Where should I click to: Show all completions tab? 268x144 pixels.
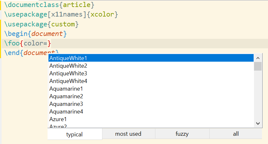tap(236, 134)
